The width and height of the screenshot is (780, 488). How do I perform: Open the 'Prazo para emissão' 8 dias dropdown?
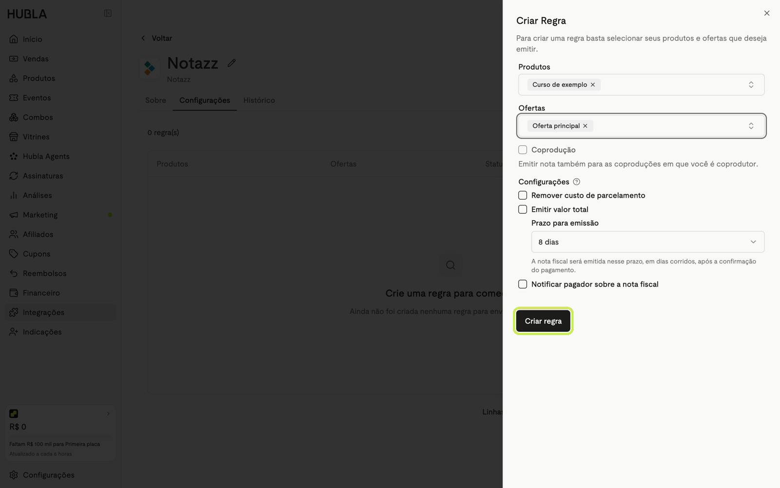tap(647, 242)
